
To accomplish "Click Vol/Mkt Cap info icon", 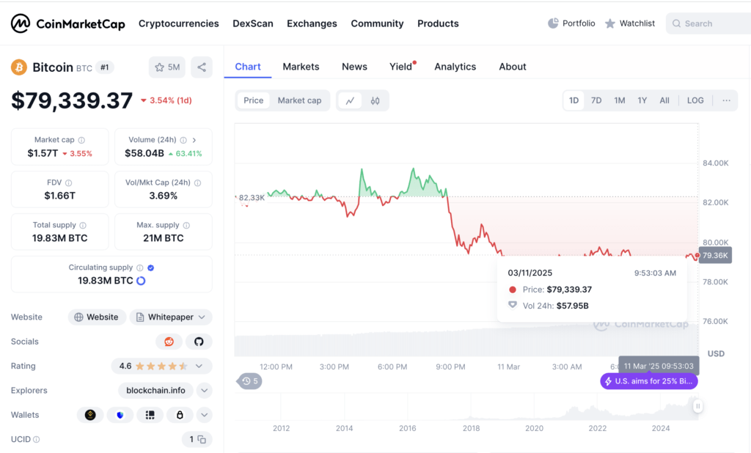I will click(198, 183).
